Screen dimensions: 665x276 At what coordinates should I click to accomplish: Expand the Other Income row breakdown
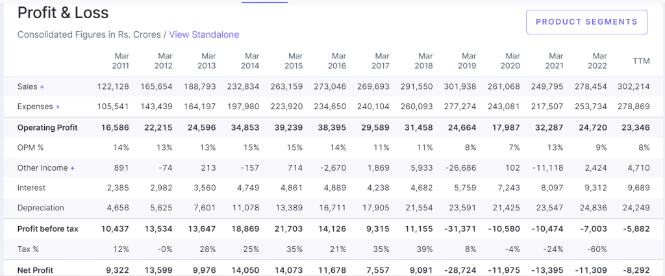[72, 168]
